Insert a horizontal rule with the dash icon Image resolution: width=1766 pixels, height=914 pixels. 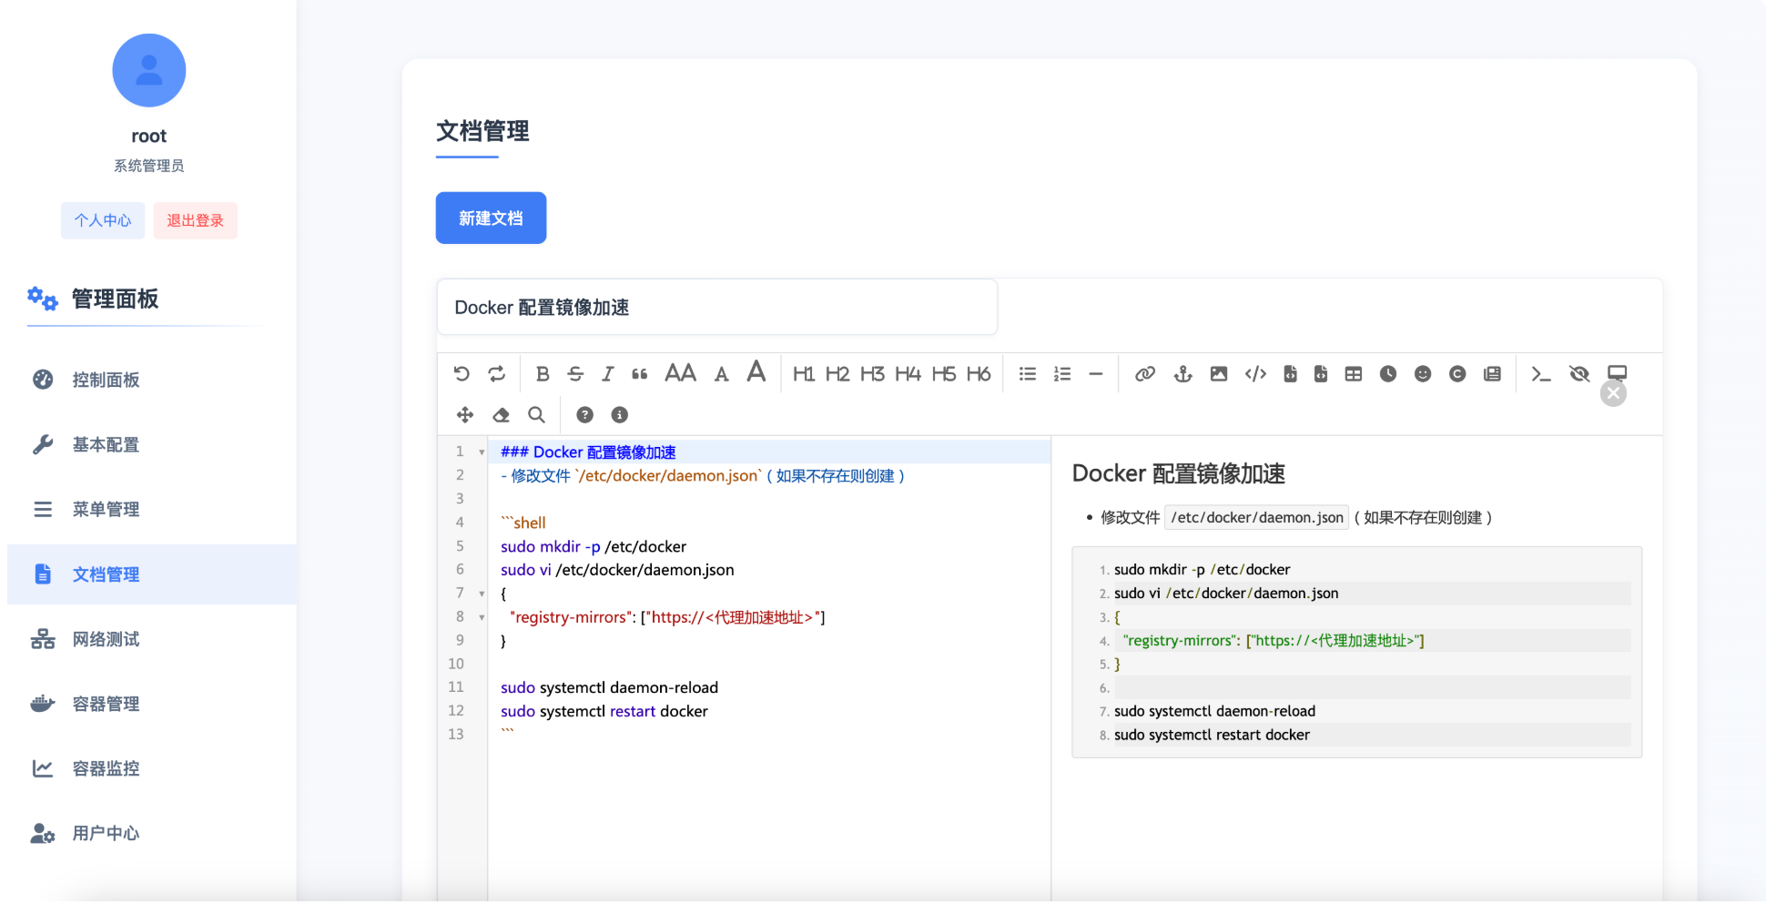click(1096, 373)
